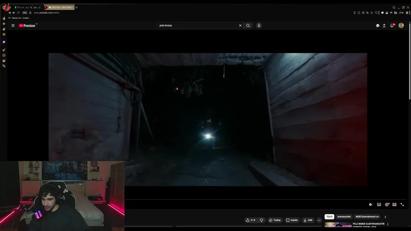The height and width of the screenshot is (231, 411).
Task: Submit search with magnifier button
Action: [248, 25]
